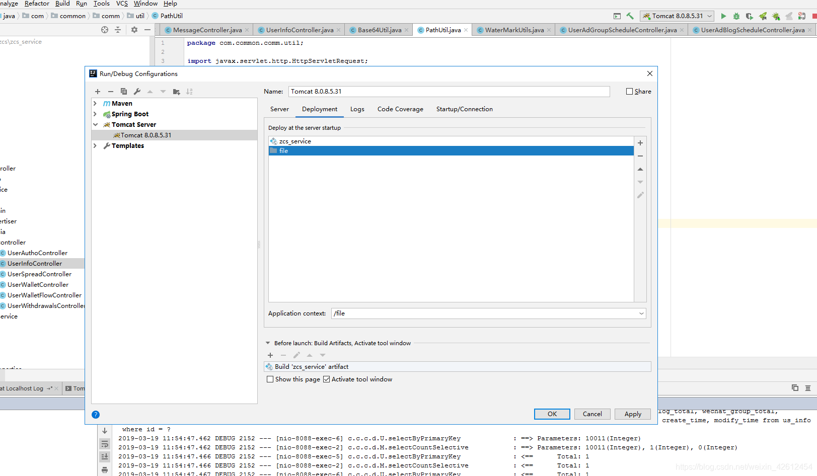The image size is (817, 476).
Task: Open the Code Coverage tab
Action: 400,109
